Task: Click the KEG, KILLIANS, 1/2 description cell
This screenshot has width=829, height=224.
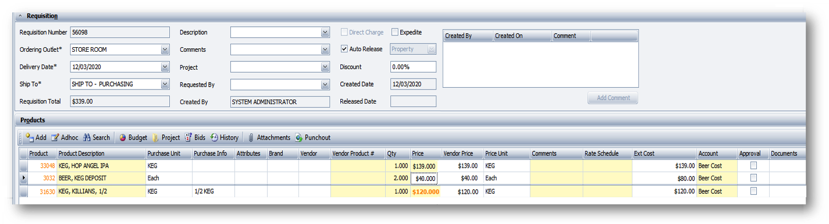Action: (x=101, y=191)
